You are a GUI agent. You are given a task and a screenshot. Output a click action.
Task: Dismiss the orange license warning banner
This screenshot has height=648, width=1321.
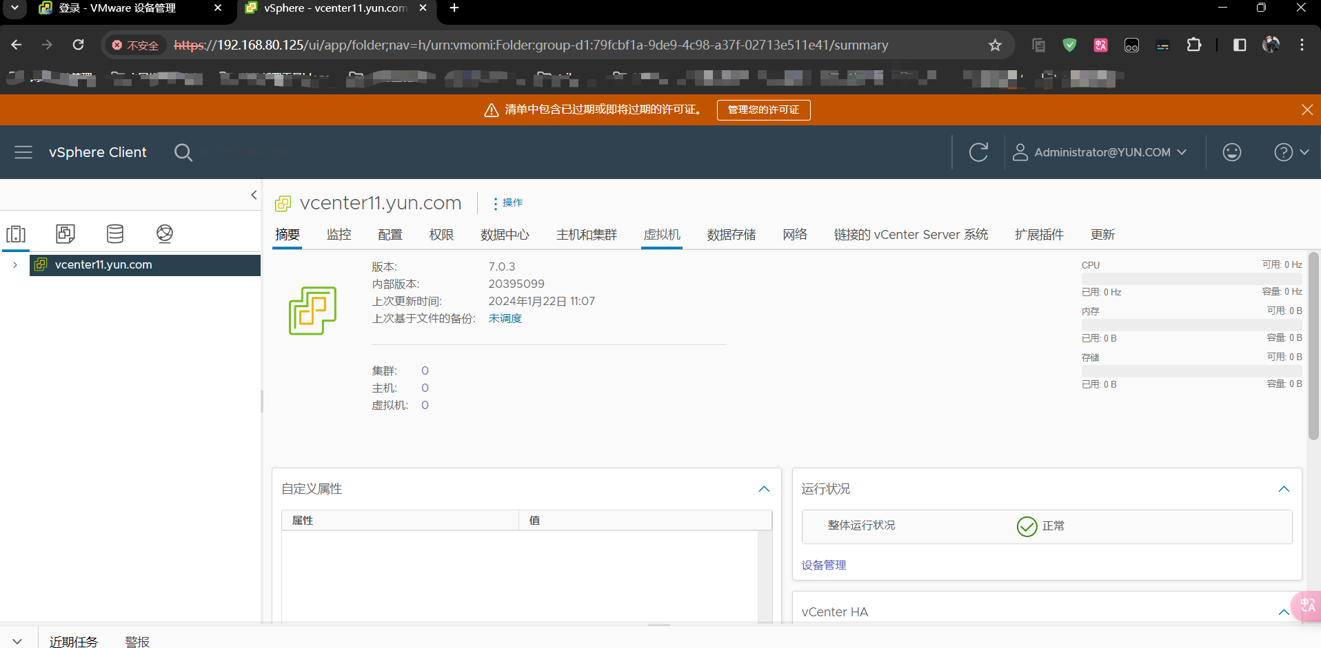tap(1307, 110)
